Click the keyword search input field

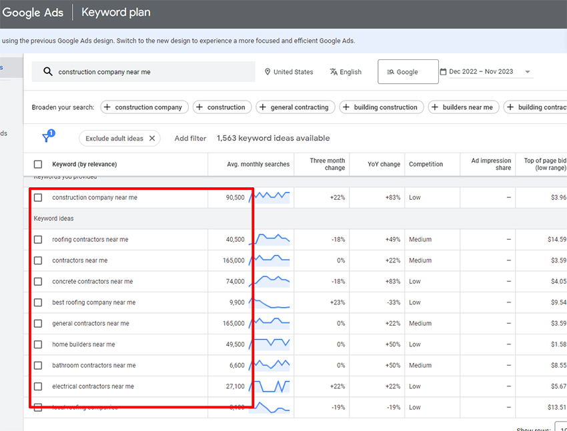click(x=143, y=72)
